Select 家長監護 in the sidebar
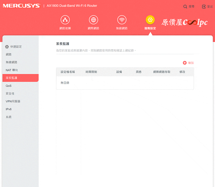 [12, 78]
